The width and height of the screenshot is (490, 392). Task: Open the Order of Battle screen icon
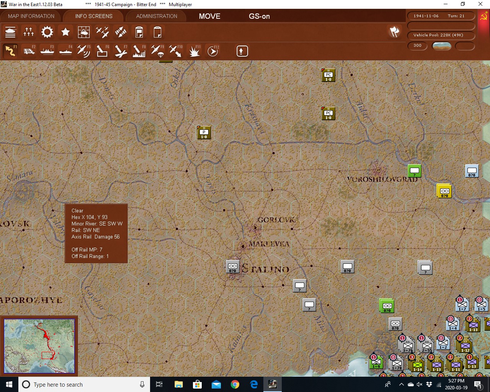click(x=10, y=32)
